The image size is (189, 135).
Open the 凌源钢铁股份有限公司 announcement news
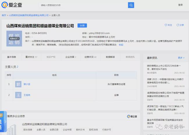click(166, 94)
